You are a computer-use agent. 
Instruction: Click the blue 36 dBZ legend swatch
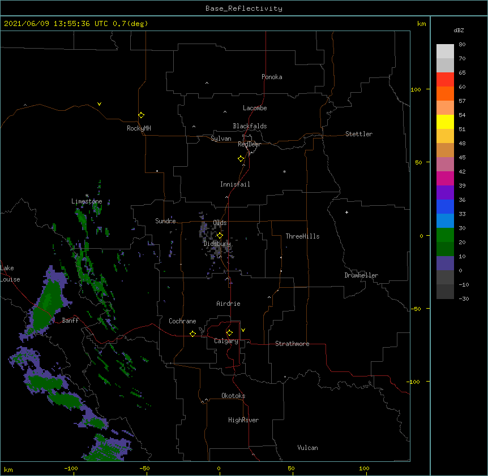pos(445,206)
